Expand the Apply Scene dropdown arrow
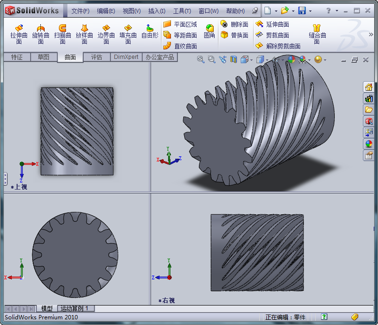 click(x=309, y=60)
